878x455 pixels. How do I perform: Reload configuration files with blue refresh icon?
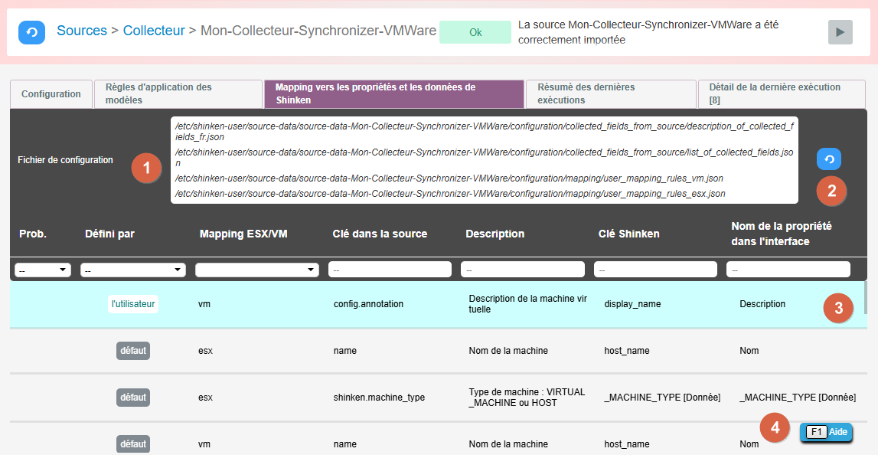[828, 159]
